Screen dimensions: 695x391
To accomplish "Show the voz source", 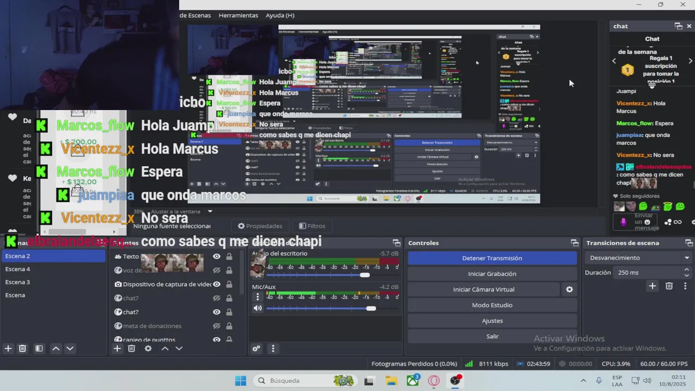I will click(217, 270).
